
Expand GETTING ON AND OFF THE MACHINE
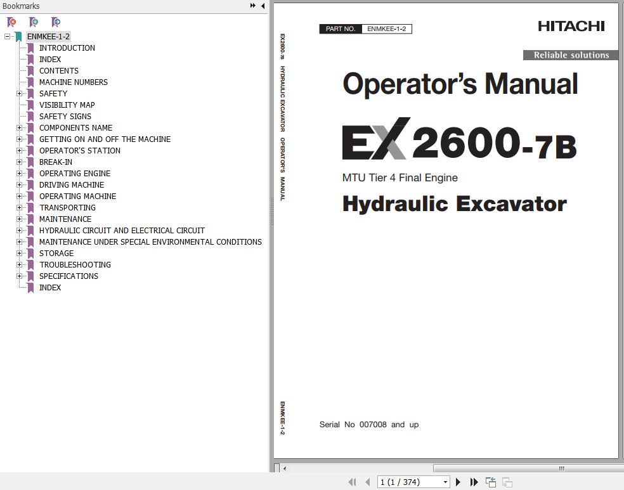[x=19, y=139]
